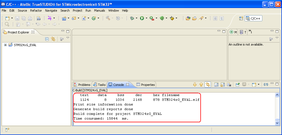Toggle Console show error in editor arrows
282x135 pixels.
pyautogui.click(x=208, y=84)
